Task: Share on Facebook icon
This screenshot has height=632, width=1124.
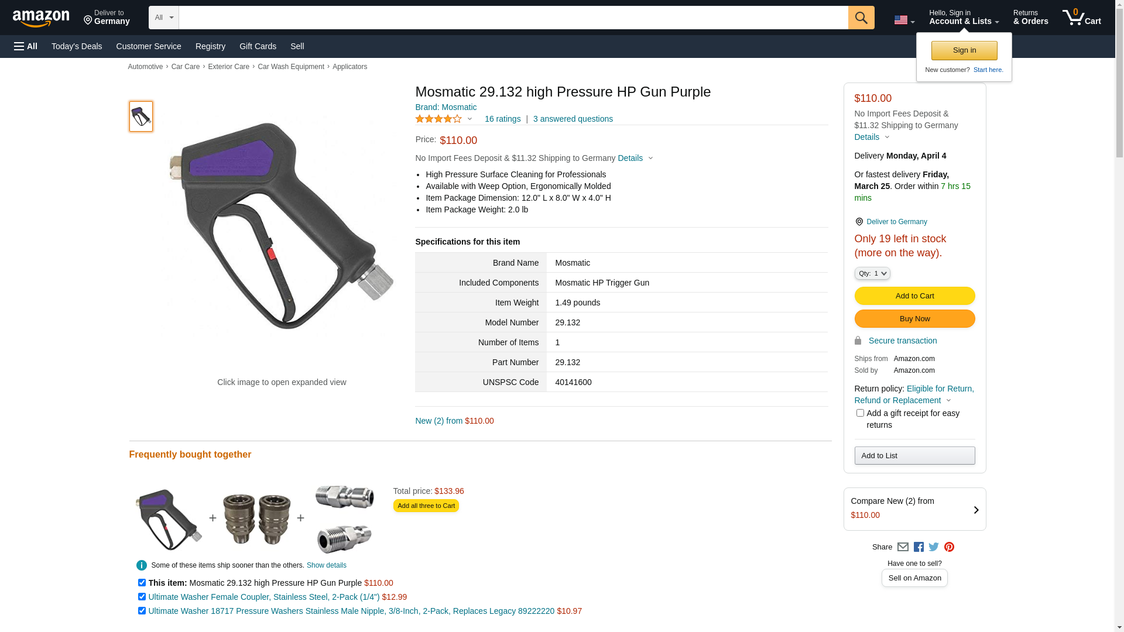Action: pyautogui.click(x=919, y=547)
